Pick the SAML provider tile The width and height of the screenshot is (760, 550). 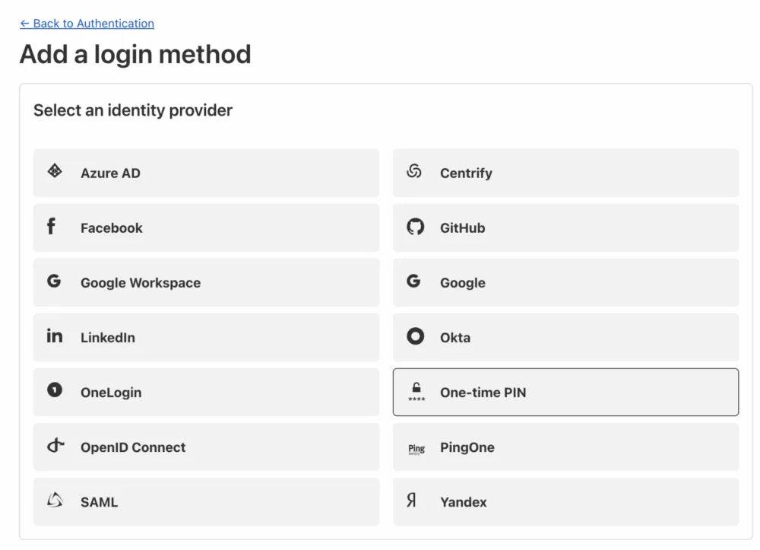(207, 501)
